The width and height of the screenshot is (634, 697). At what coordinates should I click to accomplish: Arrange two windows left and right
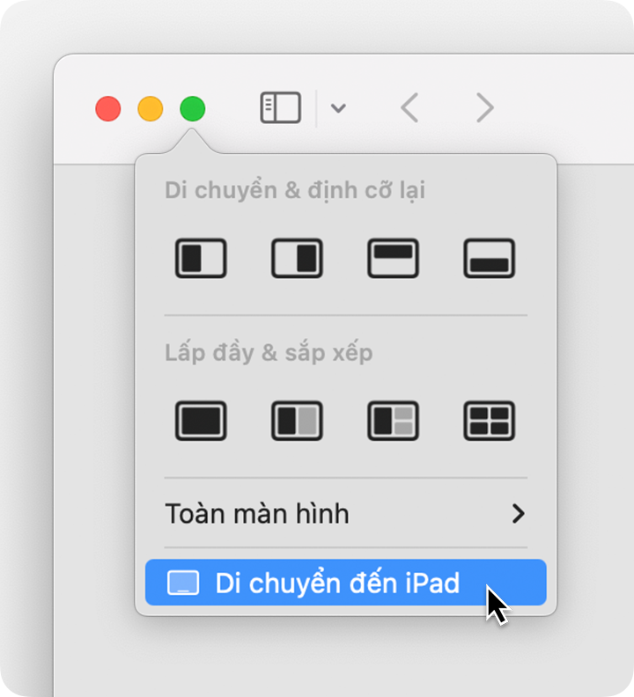click(x=297, y=421)
